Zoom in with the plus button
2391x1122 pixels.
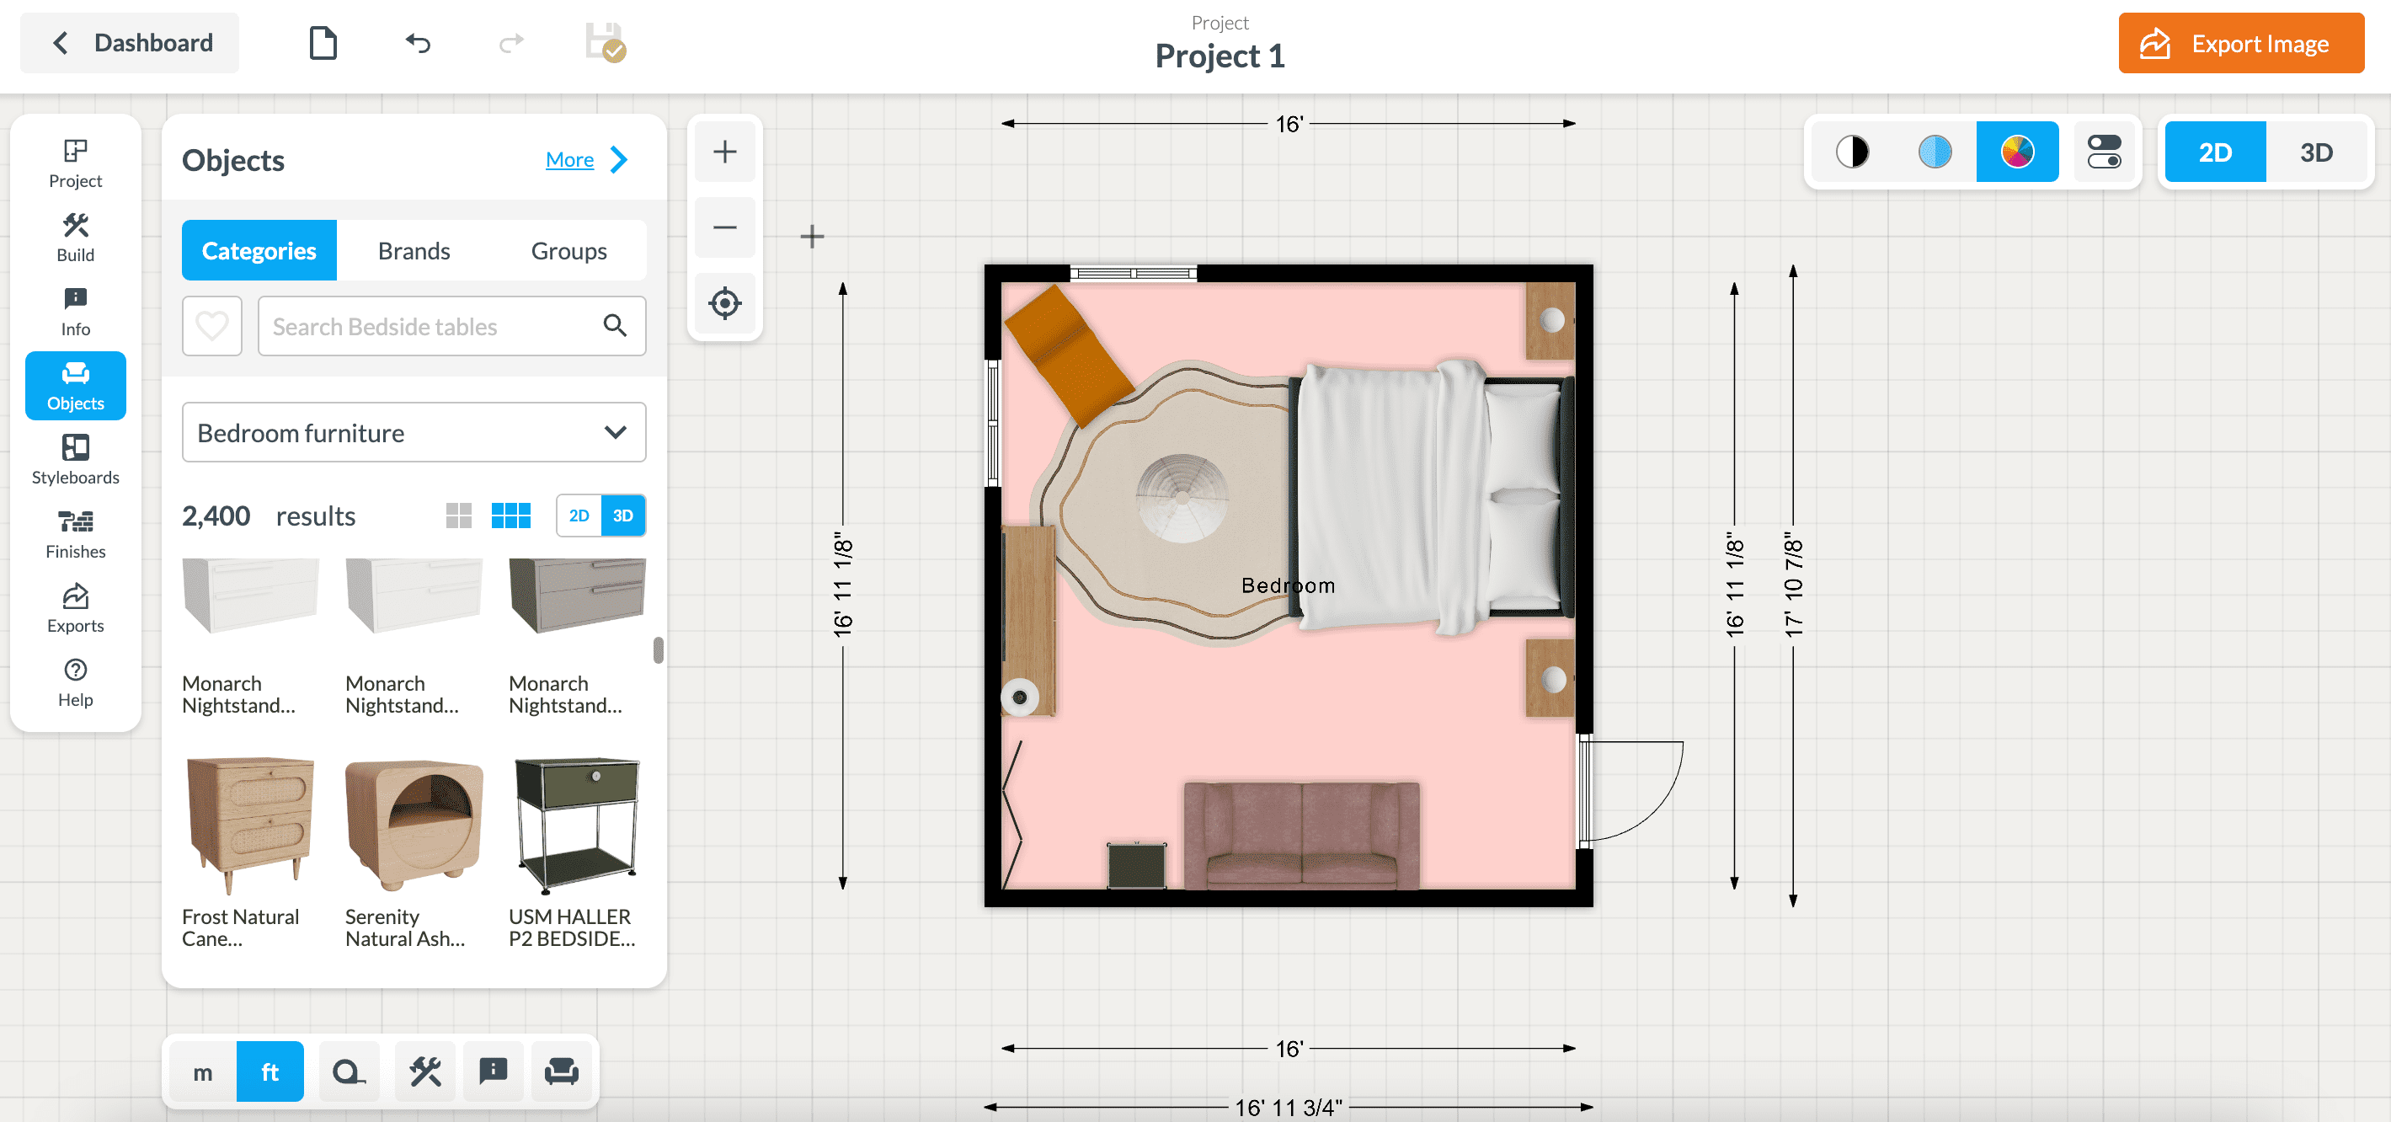[x=724, y=152]
